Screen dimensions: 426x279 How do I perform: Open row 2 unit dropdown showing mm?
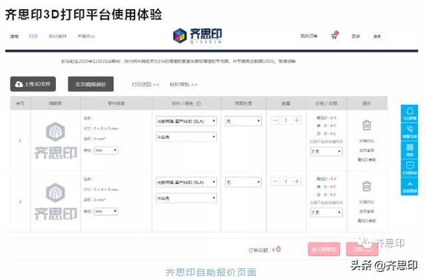click(x=106, y=211)
